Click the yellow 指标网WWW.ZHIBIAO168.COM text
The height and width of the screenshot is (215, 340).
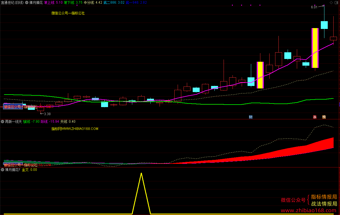coord(75,129)
